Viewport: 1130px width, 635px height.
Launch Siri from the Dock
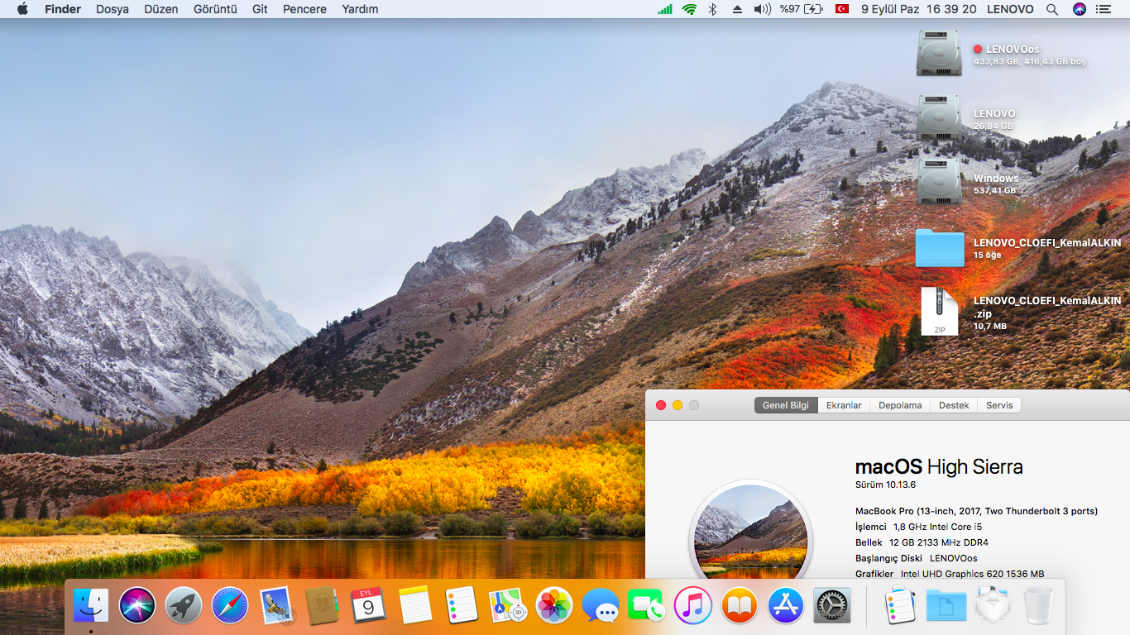tap(136, 606)
